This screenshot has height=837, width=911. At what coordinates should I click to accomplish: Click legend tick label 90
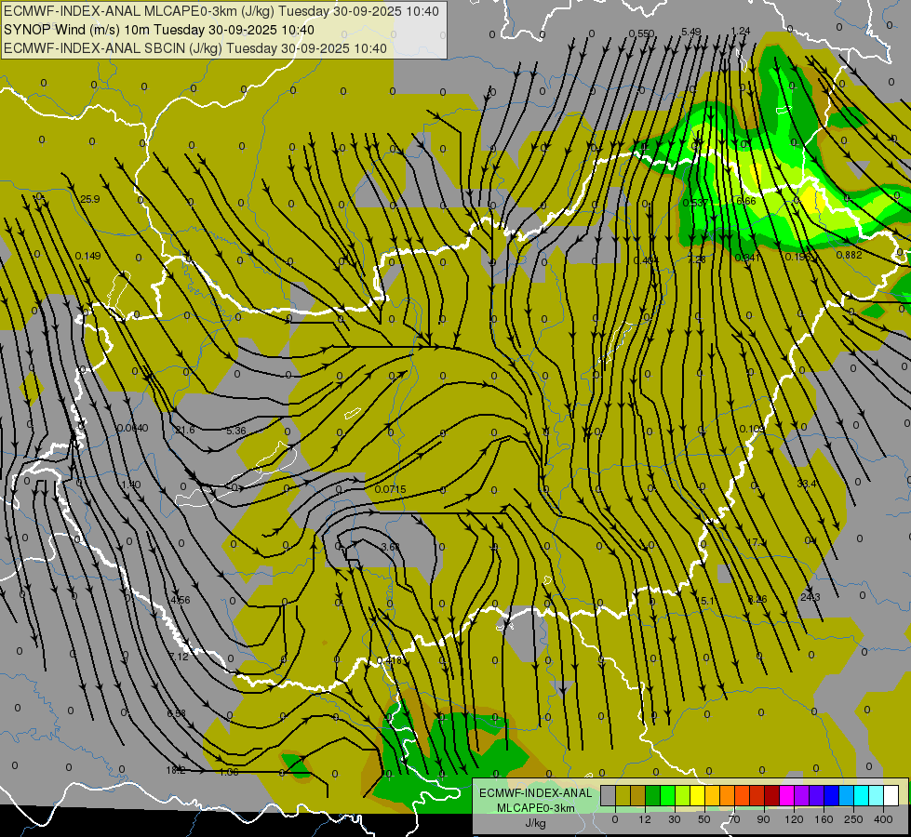[x=763, y=819]
